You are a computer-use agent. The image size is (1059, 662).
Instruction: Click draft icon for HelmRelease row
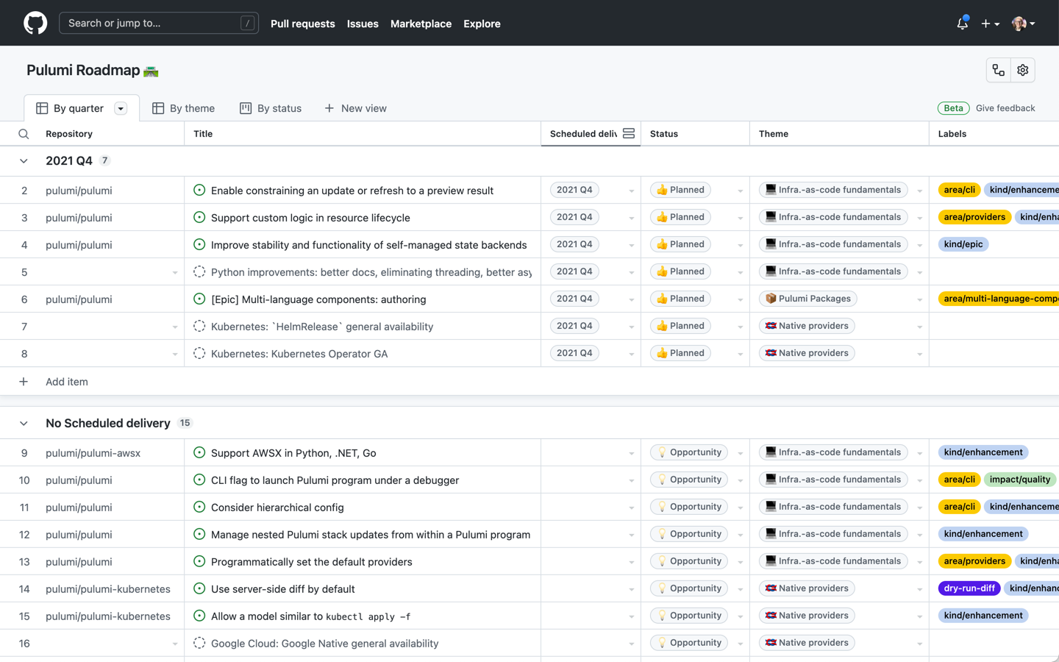pyautogui.click(x=199, y=326)
